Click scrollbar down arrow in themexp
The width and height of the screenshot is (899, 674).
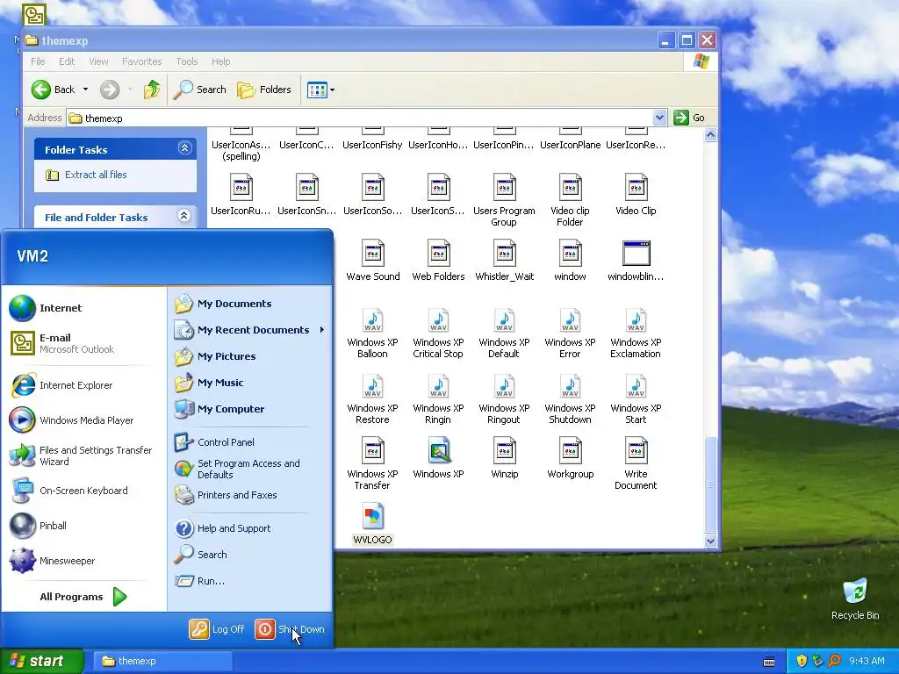(x=711, y=541)
